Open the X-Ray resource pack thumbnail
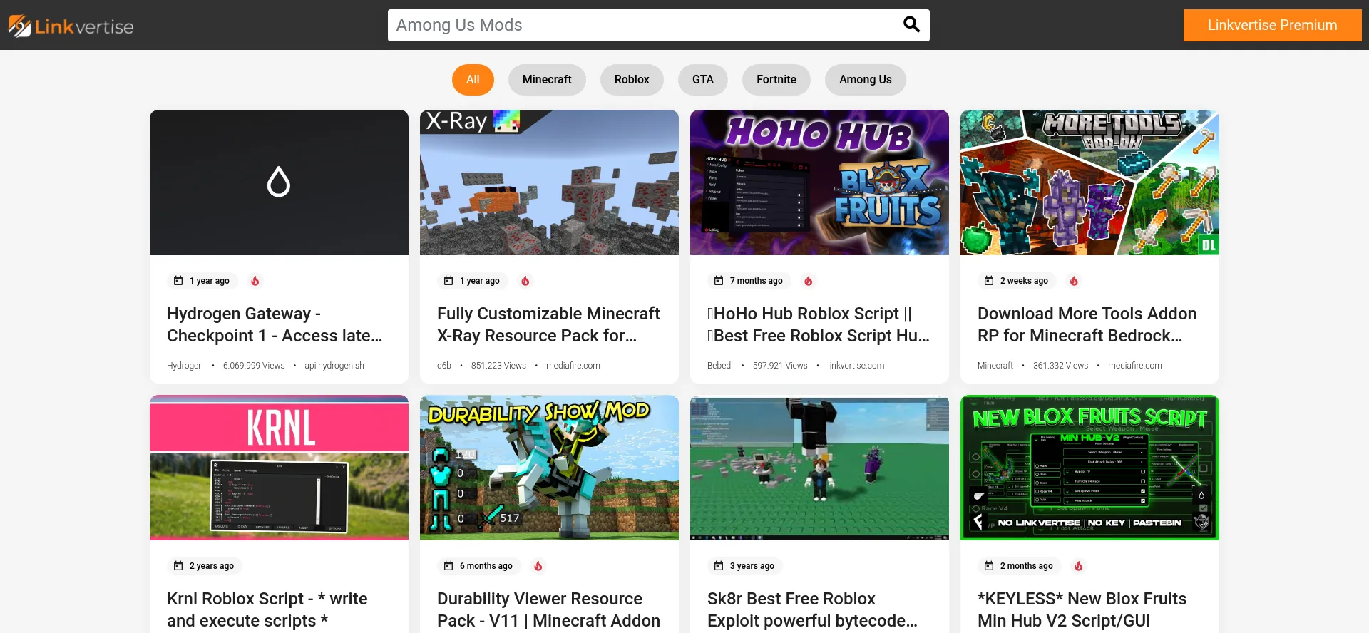The width and height of the screenshot is (1369, 633). point(549,182)
